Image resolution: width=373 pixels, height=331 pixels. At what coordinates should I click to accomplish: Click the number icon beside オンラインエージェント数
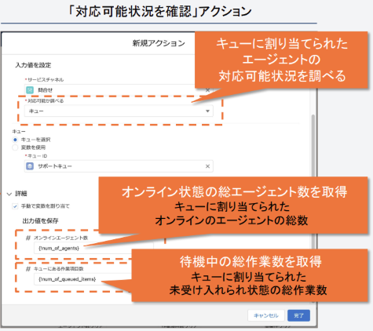point(28,238)
